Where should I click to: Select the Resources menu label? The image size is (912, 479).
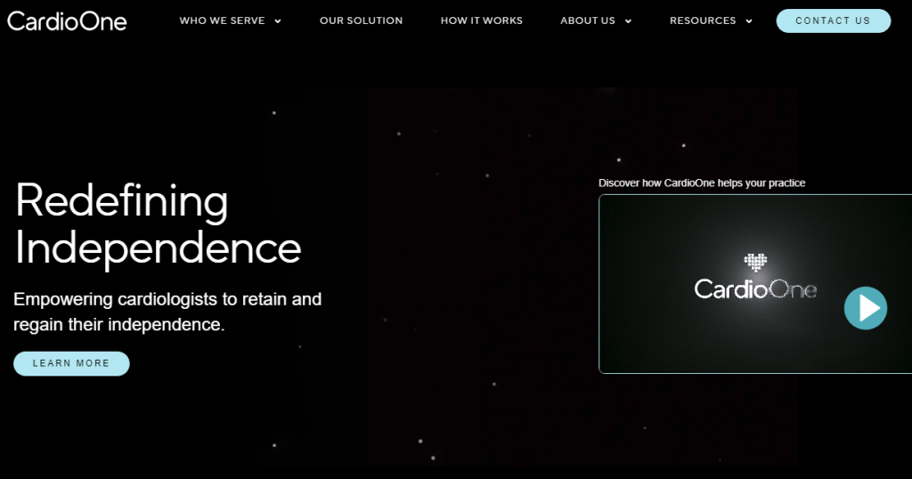click(703, 20)
